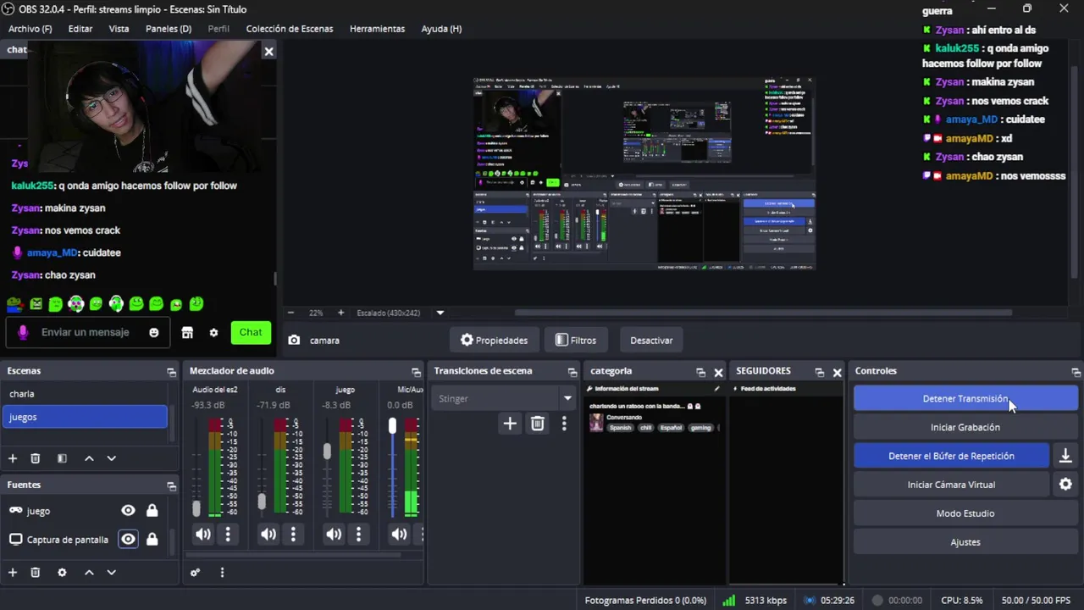The width and height of the screenshot is (1084, 610).
Task: Close the chat dock panel
Action: coord(268,52)
